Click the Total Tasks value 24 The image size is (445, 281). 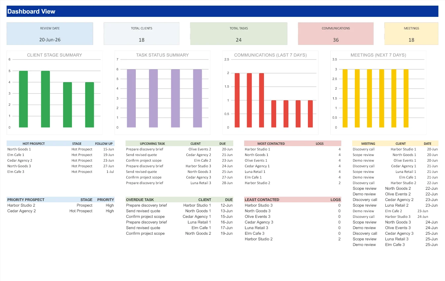tap(239, 40)
